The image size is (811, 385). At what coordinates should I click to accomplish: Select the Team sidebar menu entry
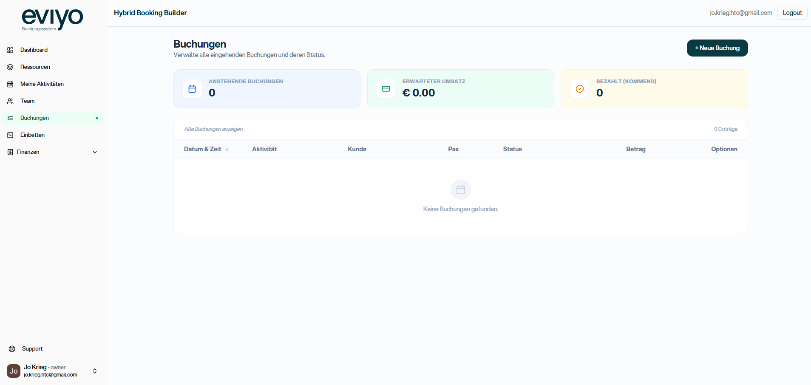tap(27, 101)
